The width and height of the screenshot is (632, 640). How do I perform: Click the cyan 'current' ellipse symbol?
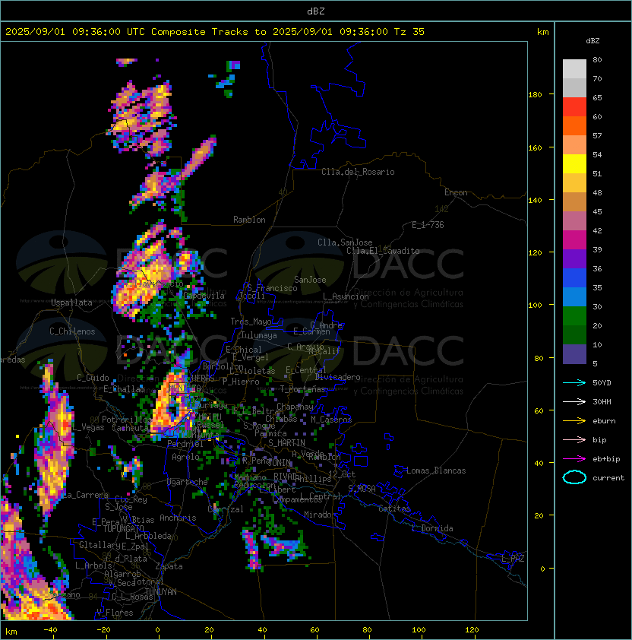574,477
